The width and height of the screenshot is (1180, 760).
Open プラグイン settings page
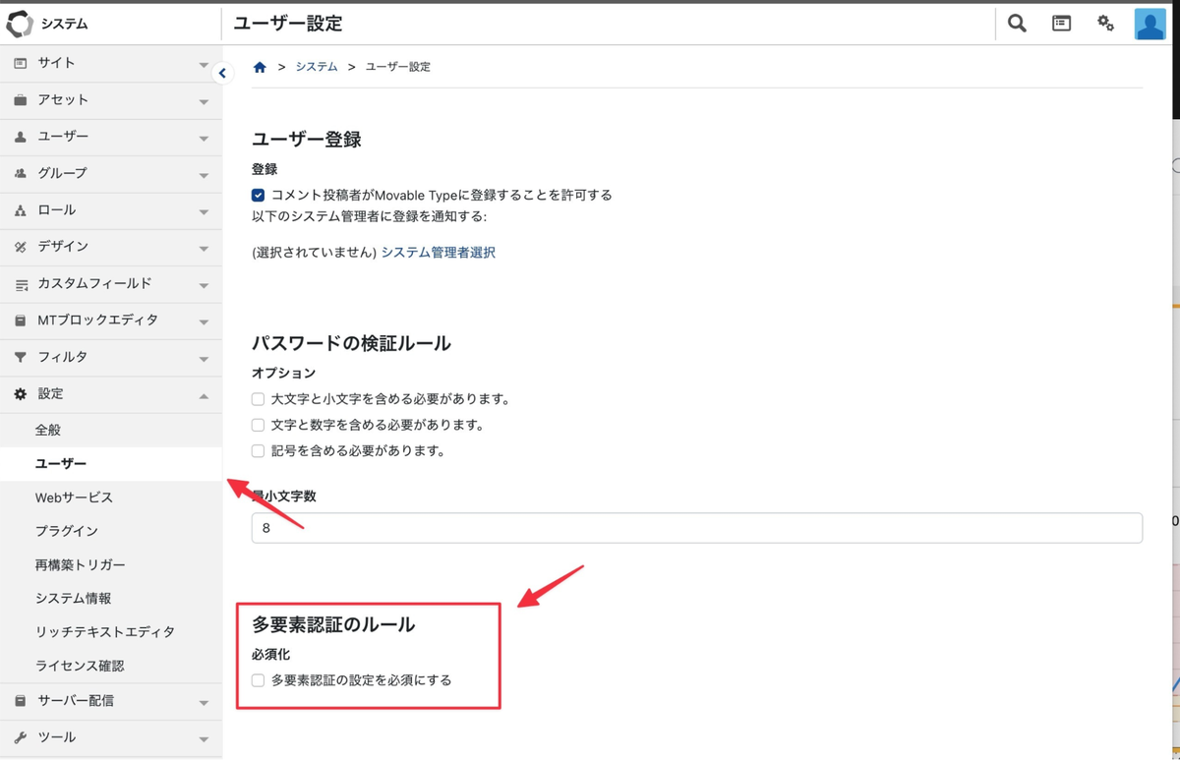click(67, 531)
